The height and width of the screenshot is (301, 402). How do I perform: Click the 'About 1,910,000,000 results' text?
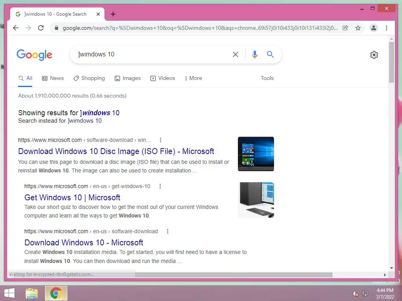pyautogui.click(x=72, y=96)
